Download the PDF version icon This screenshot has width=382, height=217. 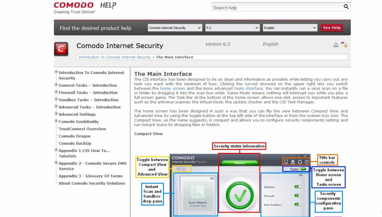[344, 44]
